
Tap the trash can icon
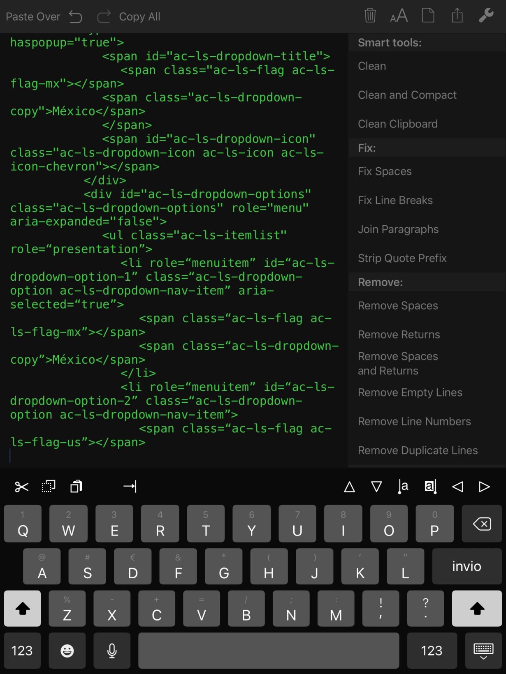(370, 16)
